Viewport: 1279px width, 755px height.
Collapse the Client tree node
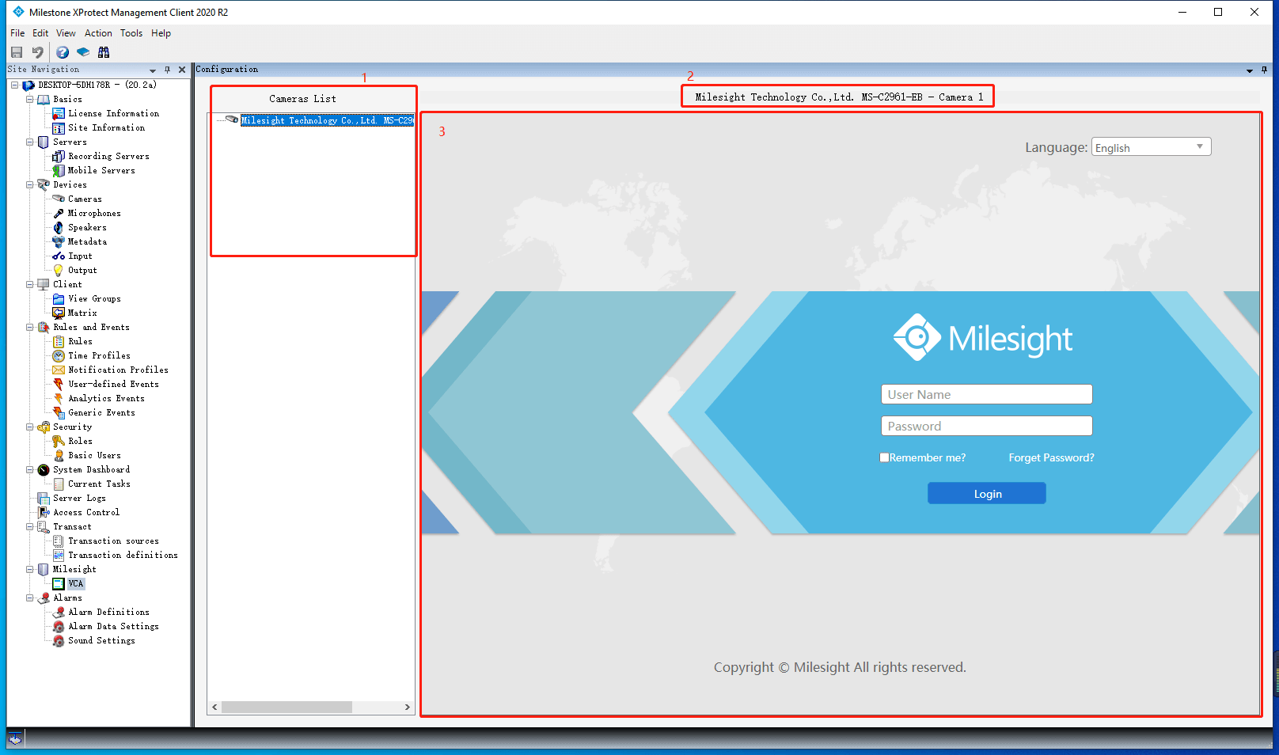[x=29, y=285]
